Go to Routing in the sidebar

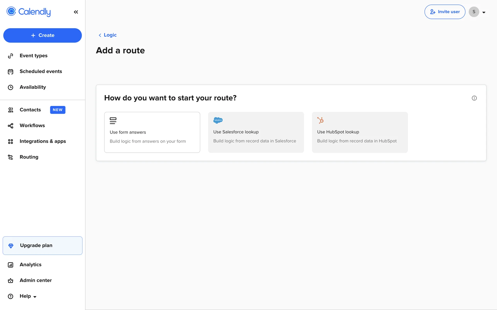29,157
